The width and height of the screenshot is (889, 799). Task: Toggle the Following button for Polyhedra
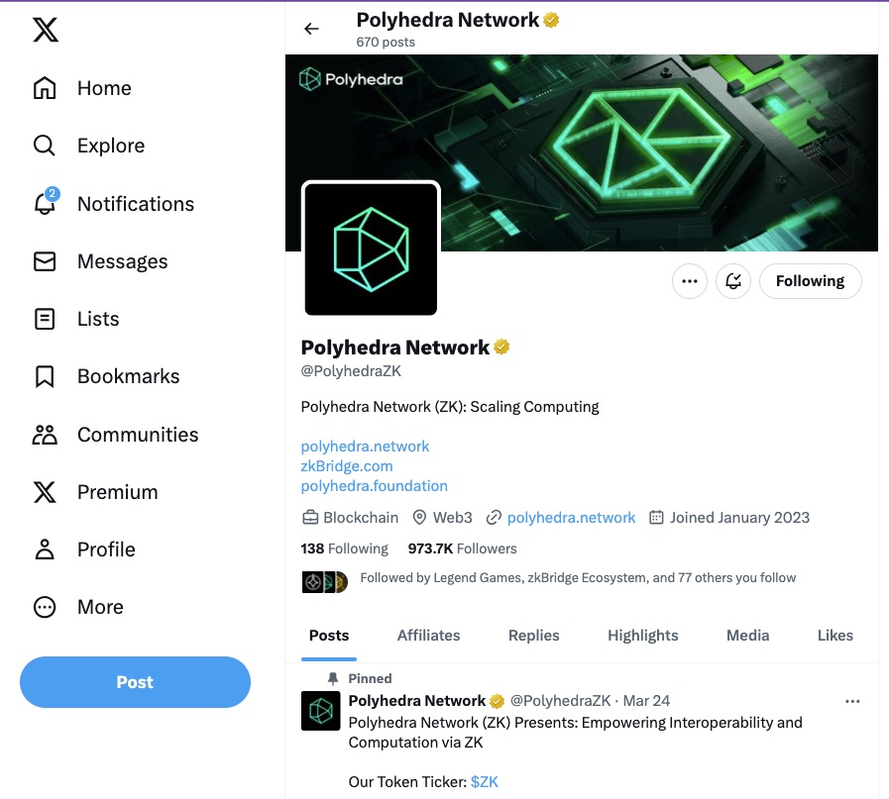pos(810,281)
